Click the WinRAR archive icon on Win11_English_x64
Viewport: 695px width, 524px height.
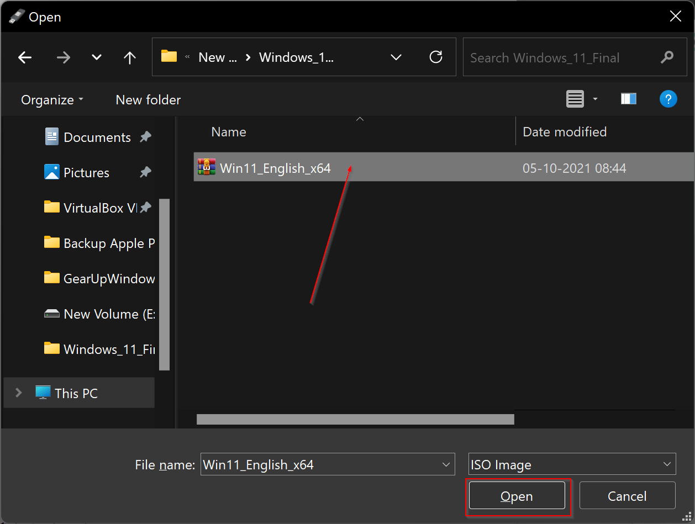206,166
